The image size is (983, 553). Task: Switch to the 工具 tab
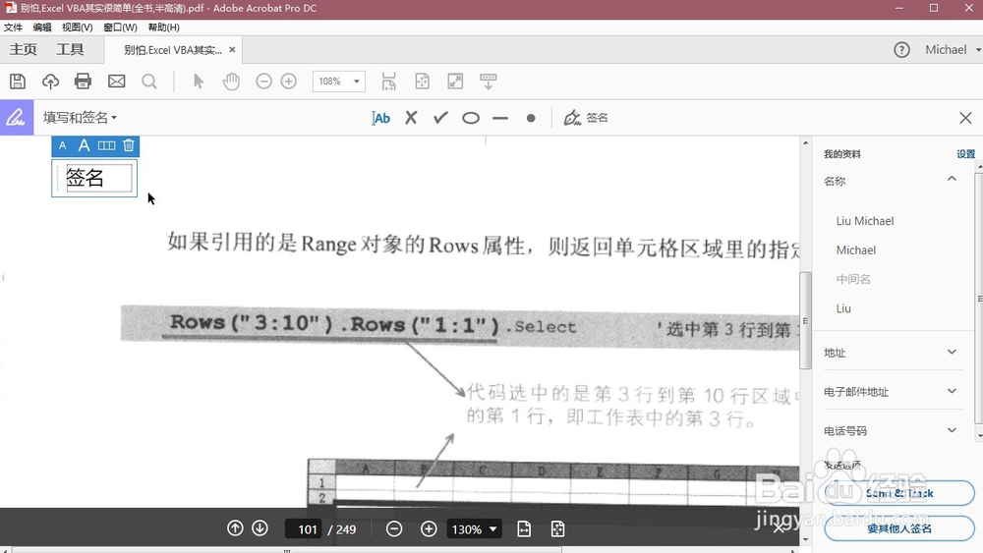pos(70,49)
